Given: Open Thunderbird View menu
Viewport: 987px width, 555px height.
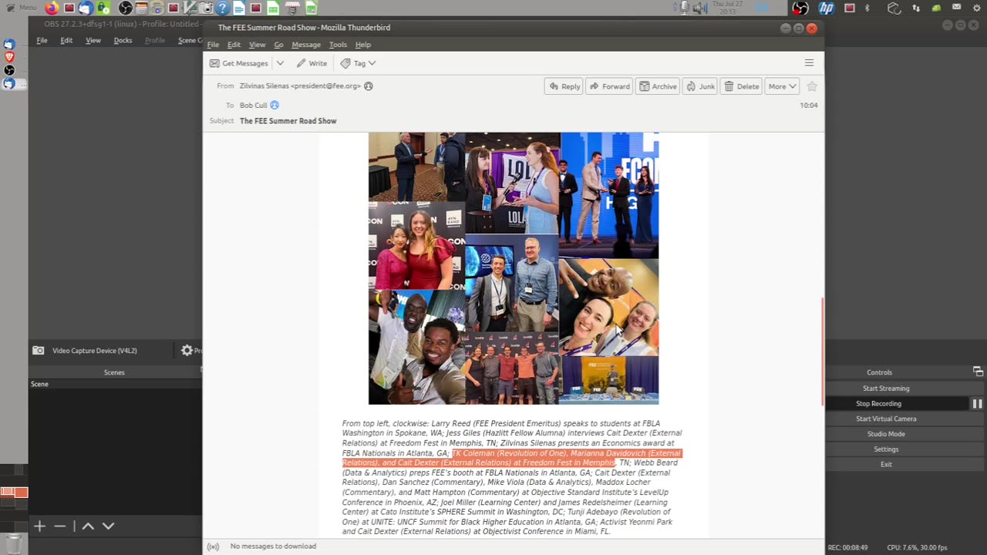Looking at the screenshot, I should (257, 45).
